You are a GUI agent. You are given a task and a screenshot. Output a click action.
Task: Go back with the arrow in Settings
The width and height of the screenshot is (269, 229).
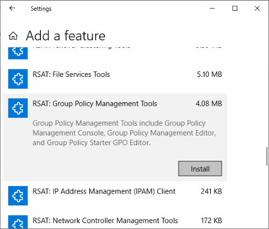coord(12,8)
